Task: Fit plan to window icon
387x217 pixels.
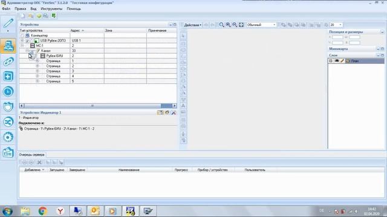Action: [241, 25]
